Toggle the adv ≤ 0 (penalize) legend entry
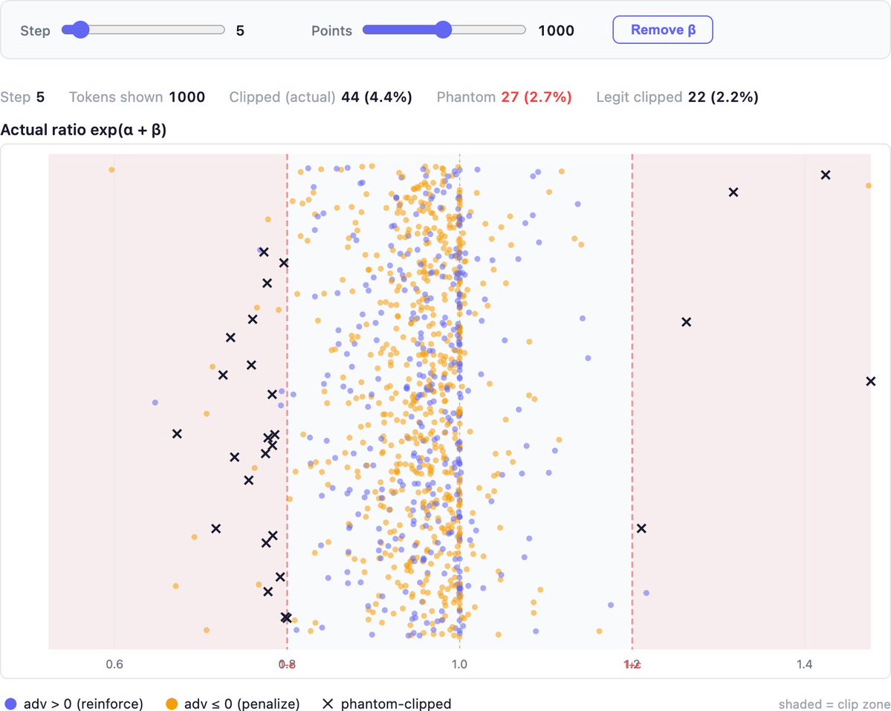Image resolution: width=891 pixels, height=711 pixels. [233, 704]
